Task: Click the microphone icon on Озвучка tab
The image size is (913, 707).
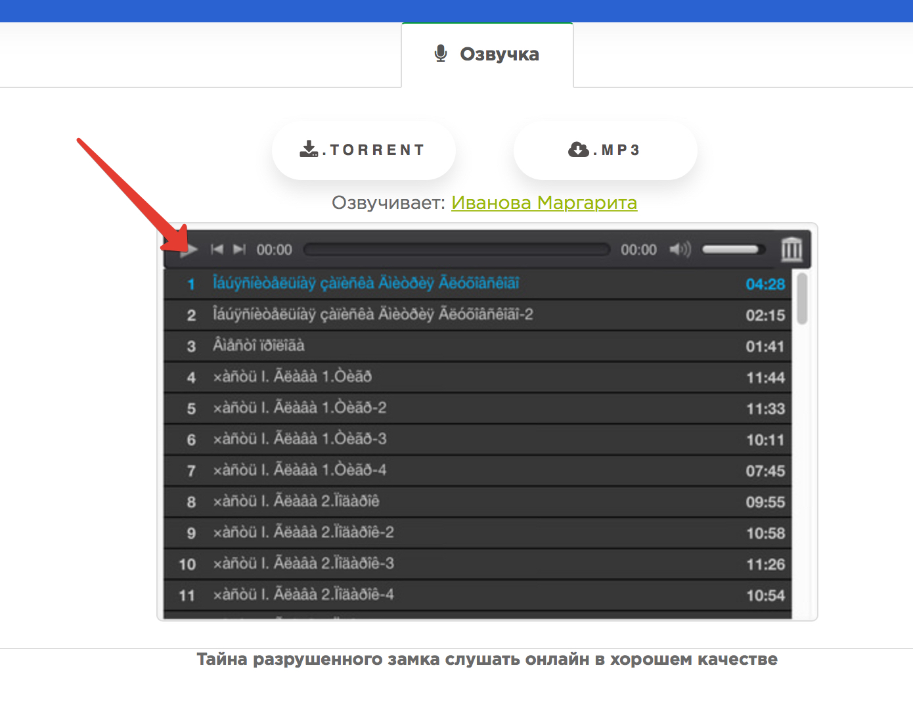Action: [x=441, y=54]
